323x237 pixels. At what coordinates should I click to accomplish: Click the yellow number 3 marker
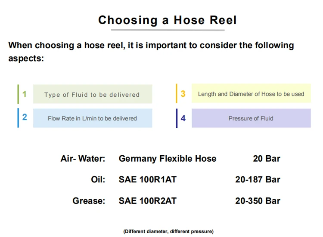[x=183, y=94]
